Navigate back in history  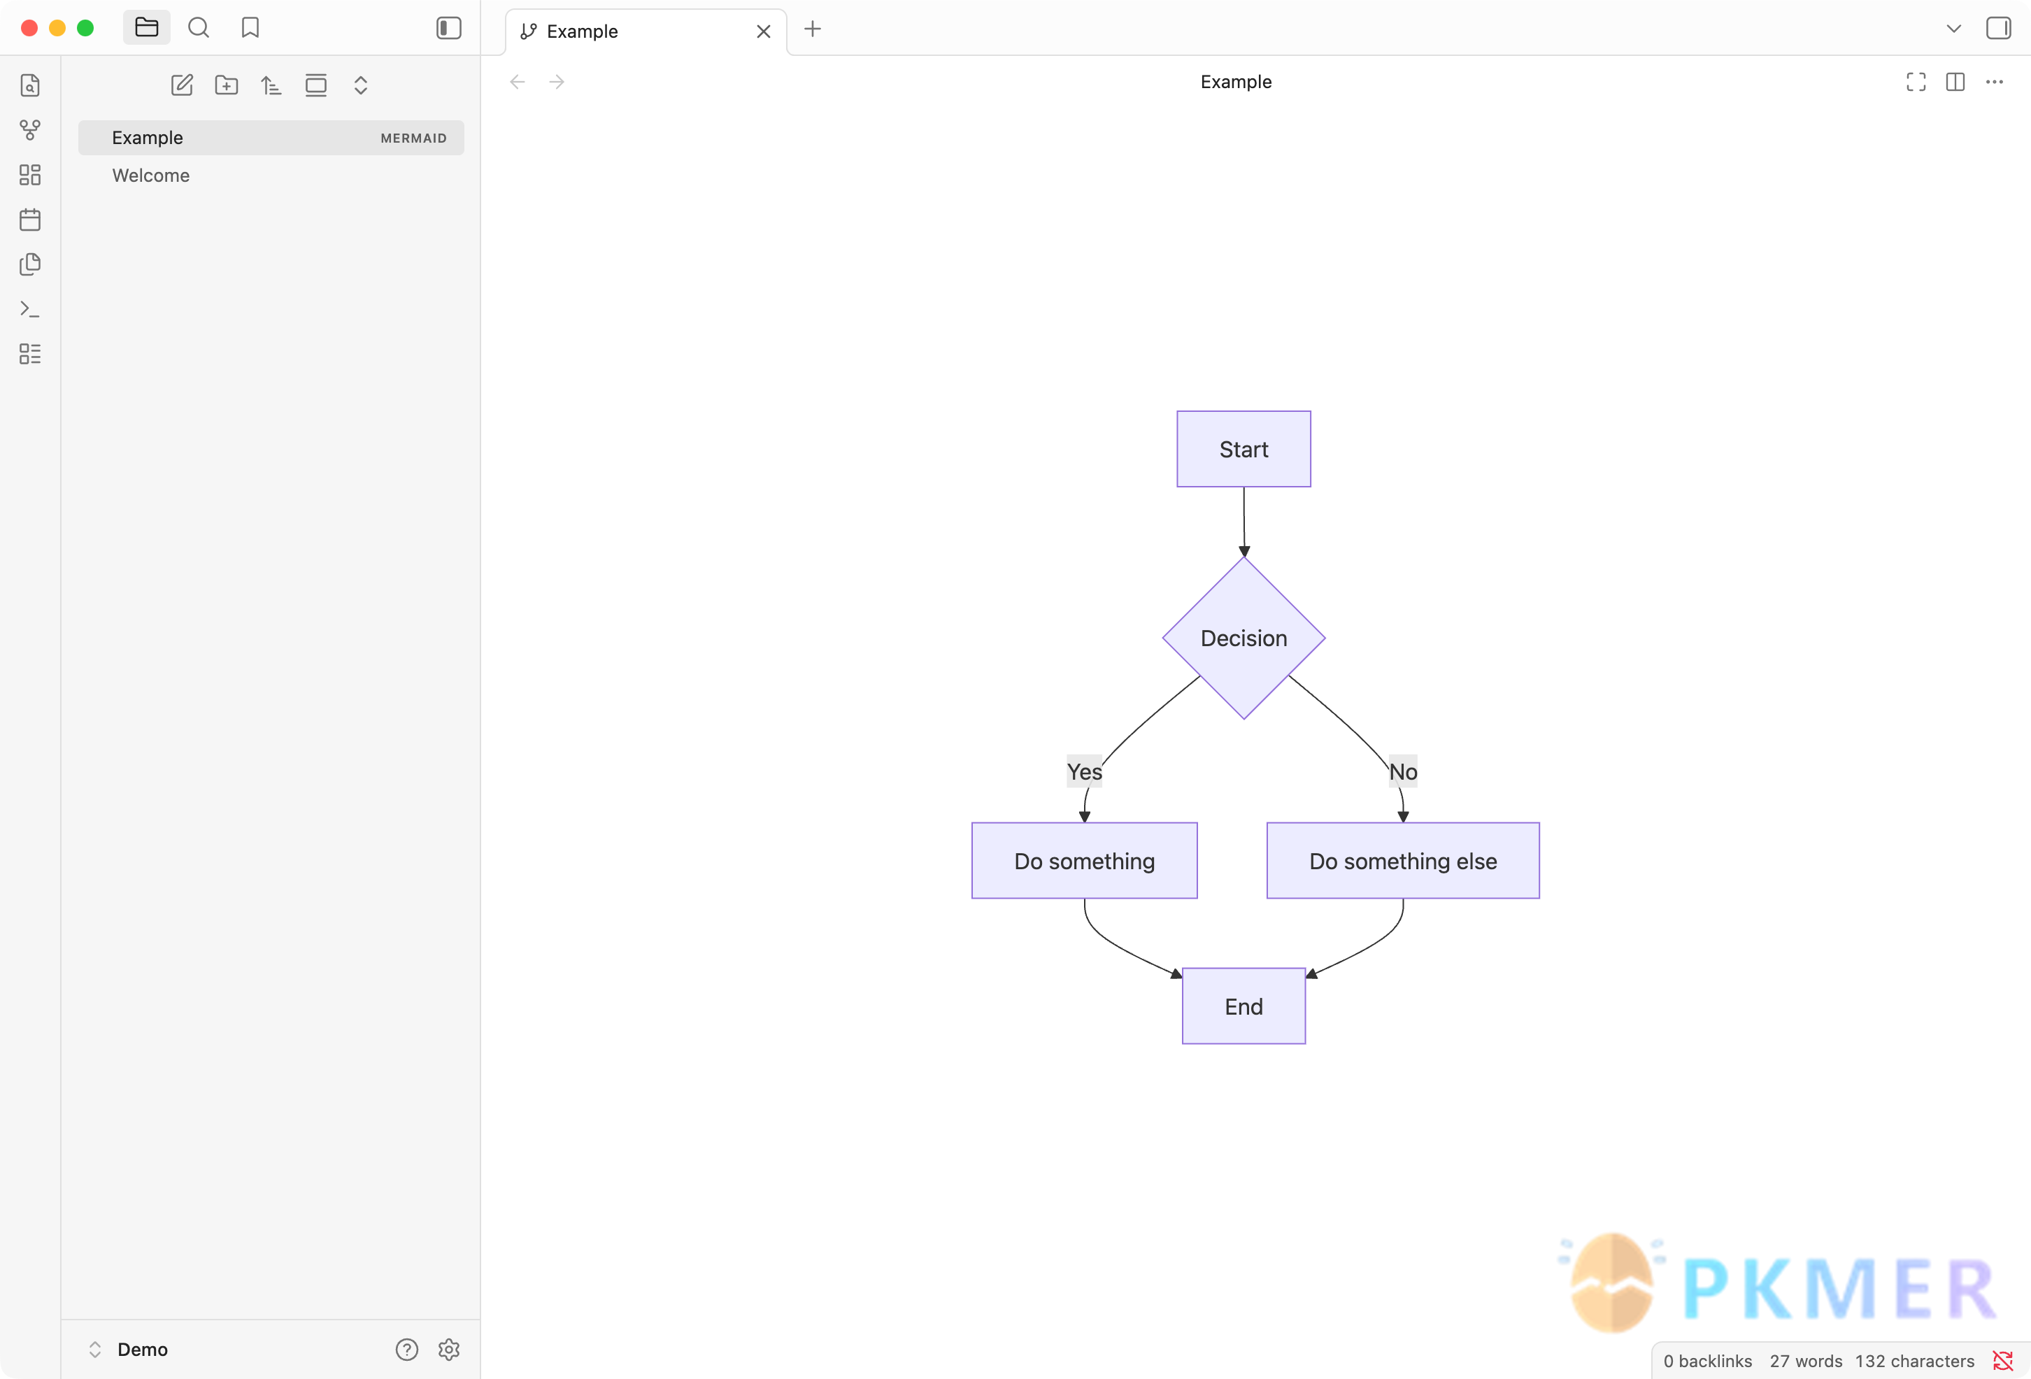[518, 82]
